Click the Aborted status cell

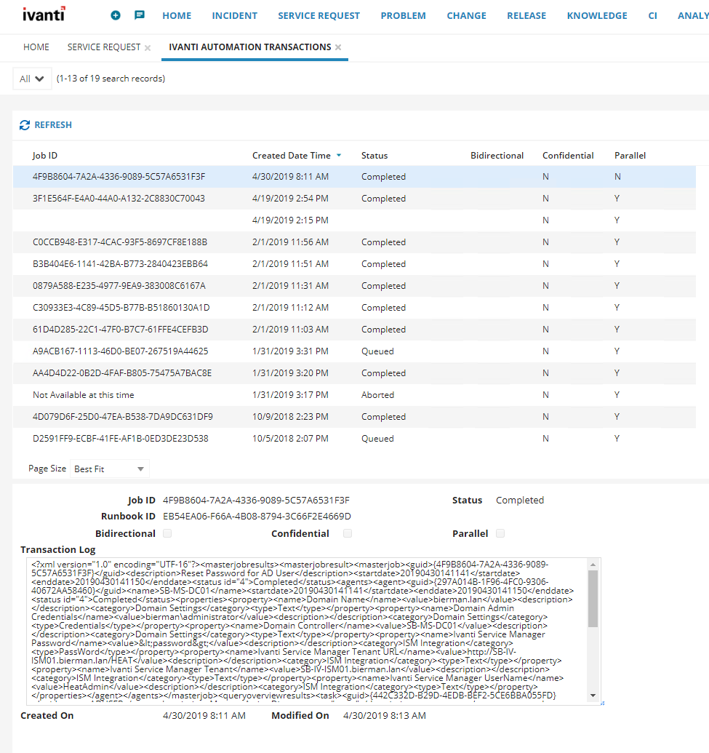(378, 395)
